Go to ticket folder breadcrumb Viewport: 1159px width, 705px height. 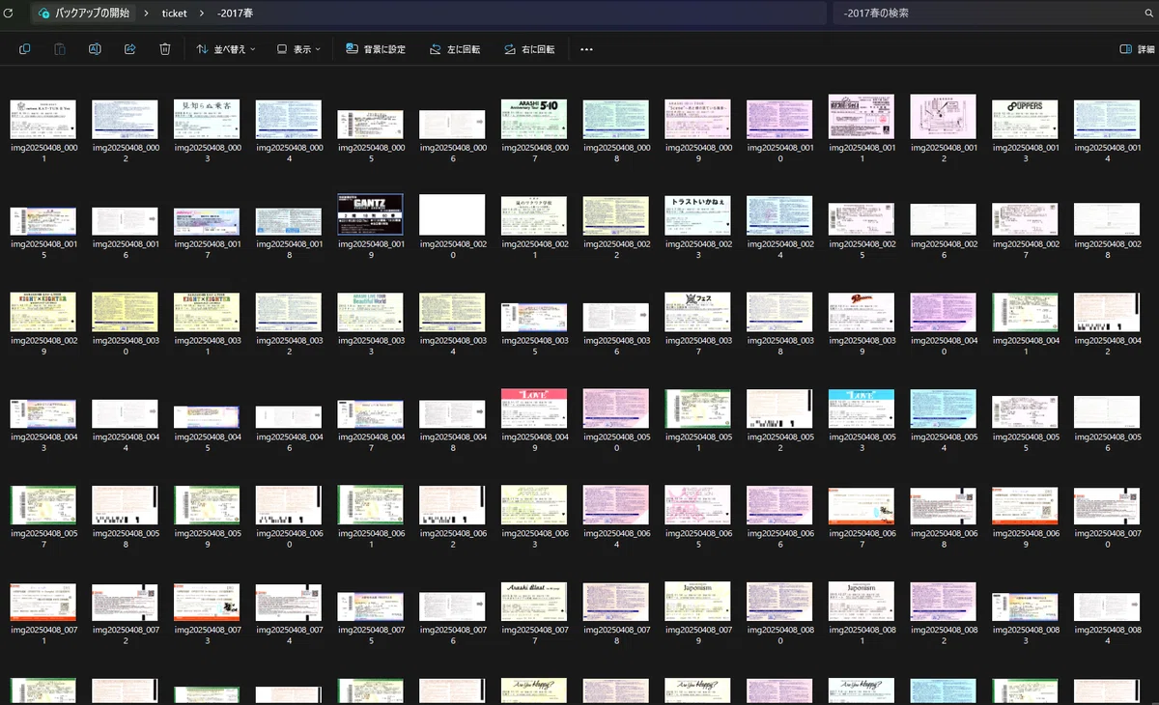coord(175,14)
